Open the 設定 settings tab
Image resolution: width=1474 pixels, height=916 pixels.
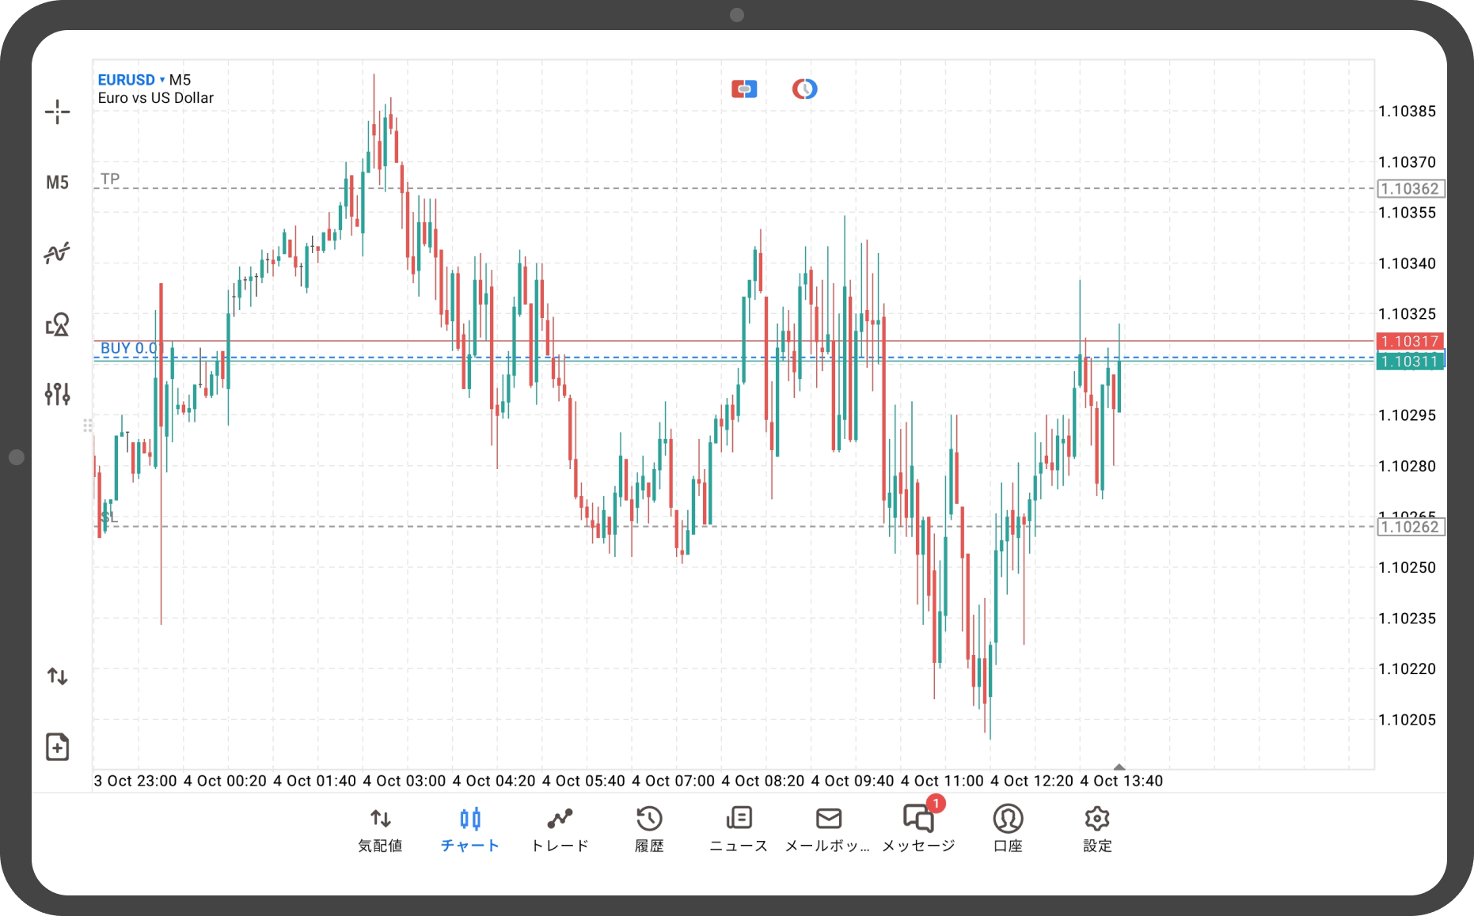pyautogui.click(x=1097, y=830)
